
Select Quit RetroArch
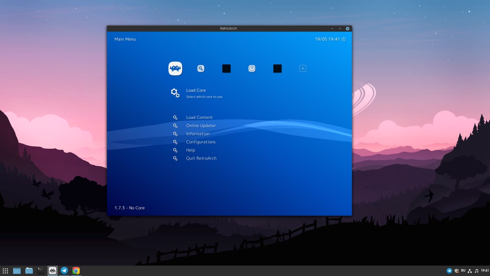click(201, 158)
